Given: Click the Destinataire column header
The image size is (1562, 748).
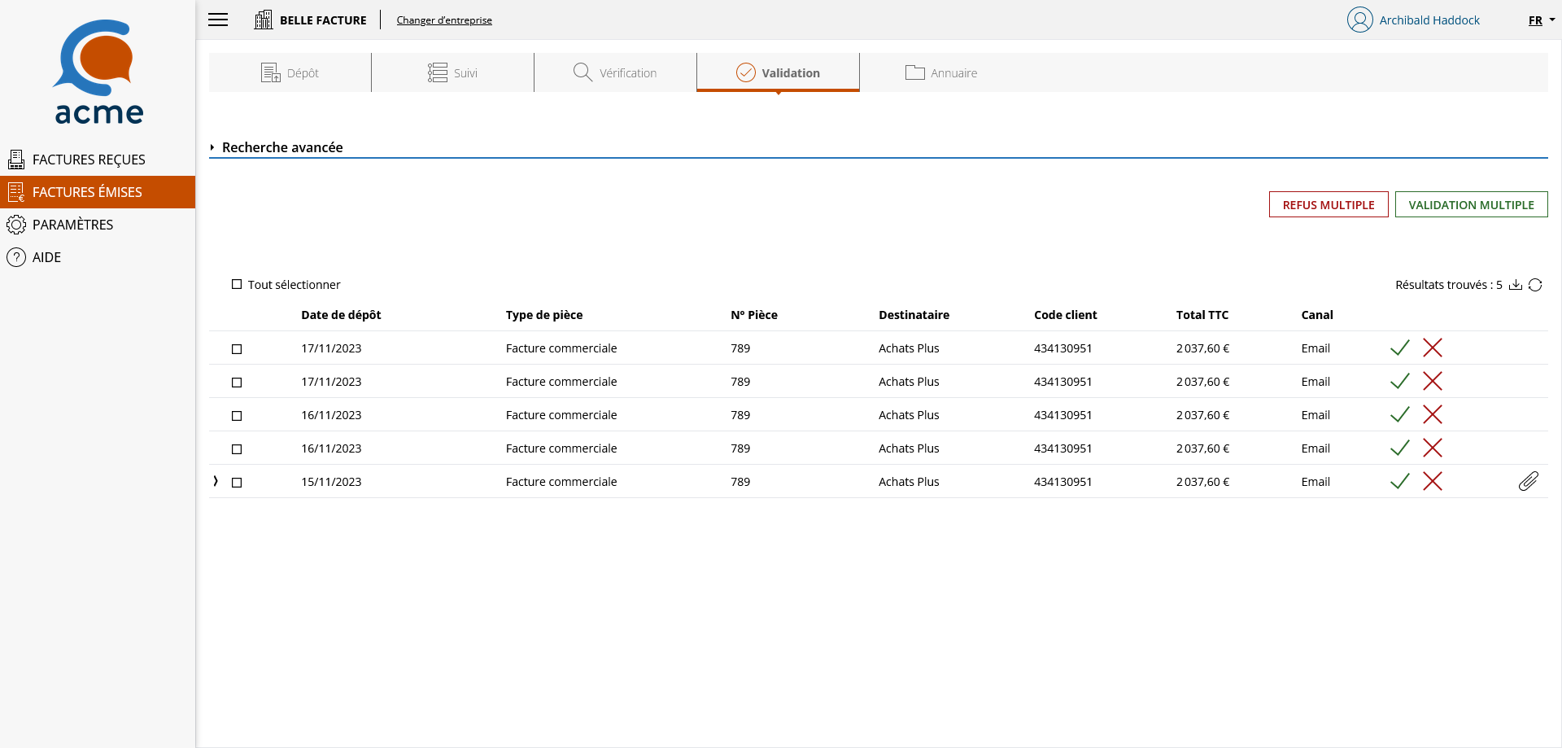Looking at the screenshot, I should 914,315.
